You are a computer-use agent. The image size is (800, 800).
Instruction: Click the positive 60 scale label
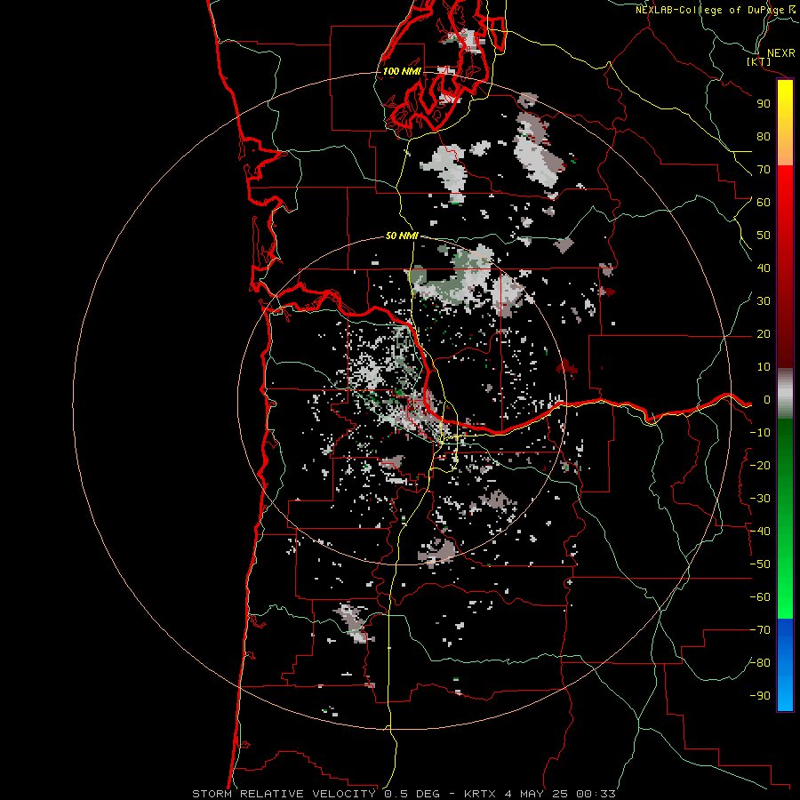[764, 202]
